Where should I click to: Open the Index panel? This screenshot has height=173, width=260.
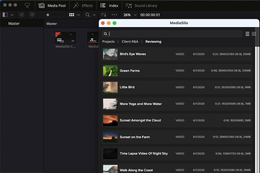coord(109,5)
